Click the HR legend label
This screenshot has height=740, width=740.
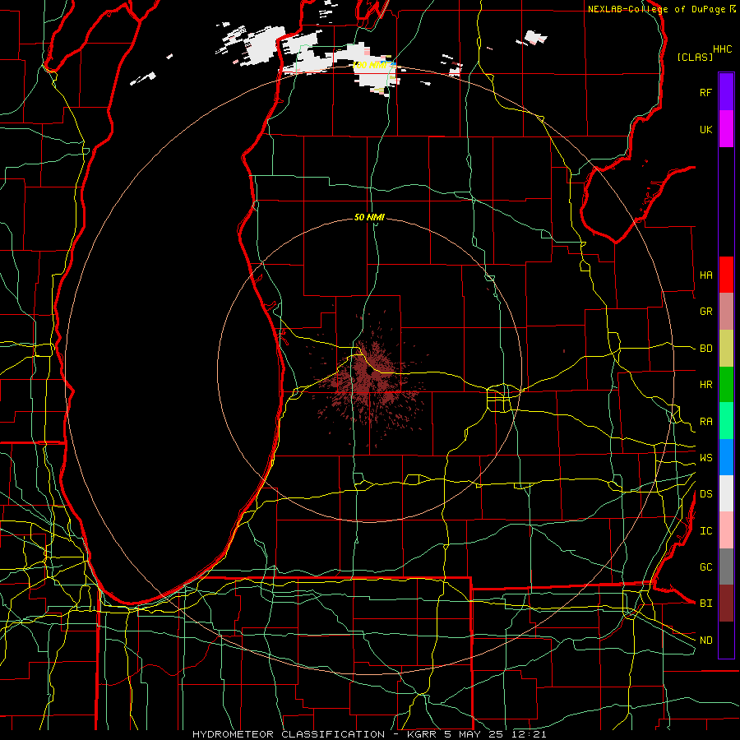(x=705, y=385)
